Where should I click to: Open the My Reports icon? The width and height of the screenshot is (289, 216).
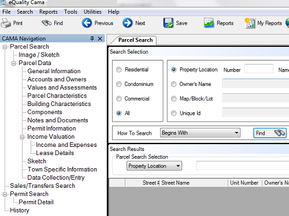click(x=250, y=23)
